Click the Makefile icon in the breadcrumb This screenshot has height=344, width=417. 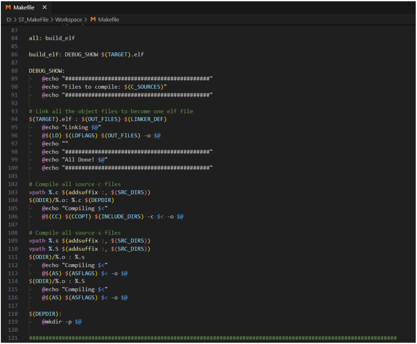point(93,19)
